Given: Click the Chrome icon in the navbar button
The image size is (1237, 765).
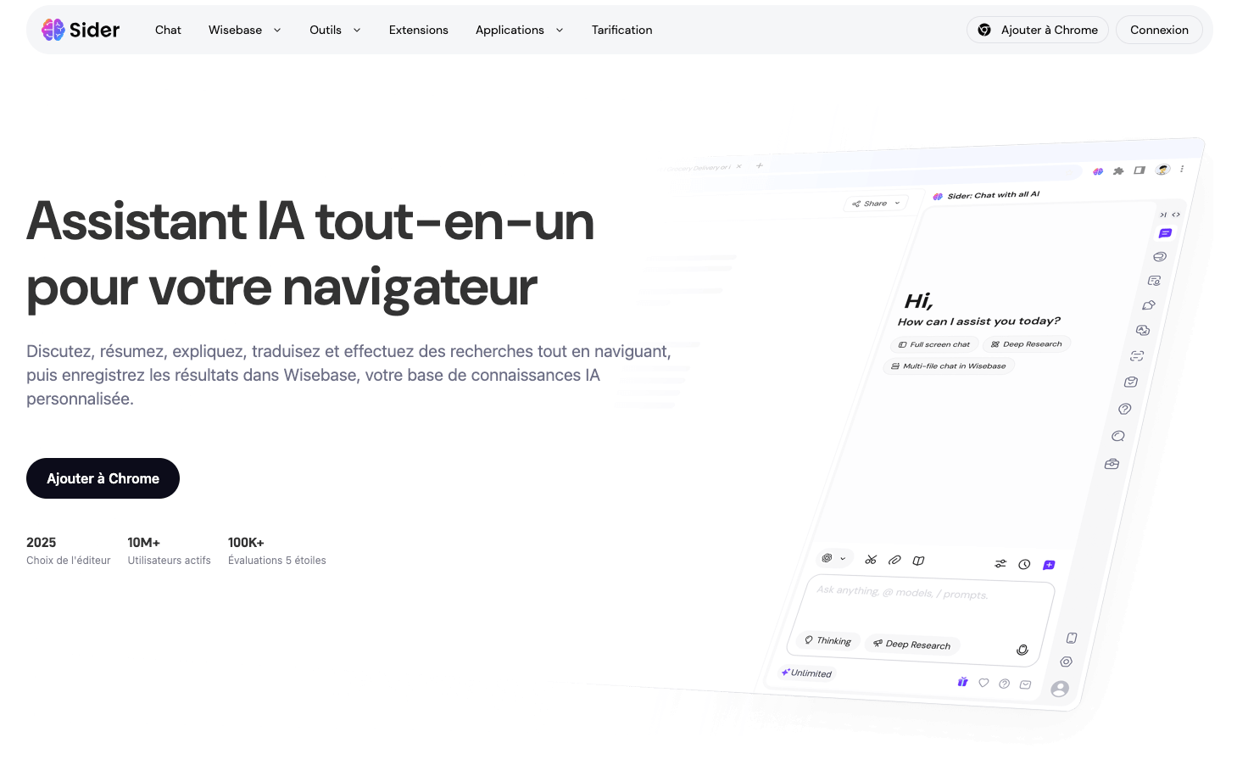Looking at the screenshot, I should tap(984, 30).
